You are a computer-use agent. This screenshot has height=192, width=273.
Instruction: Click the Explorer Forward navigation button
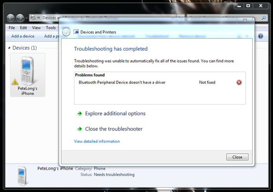pos(20,18)
